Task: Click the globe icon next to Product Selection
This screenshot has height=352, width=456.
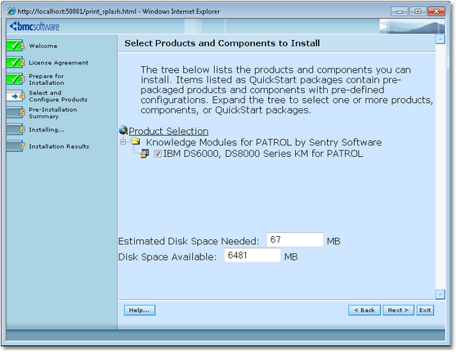Action: pyautogui.click(x=123, y=130)
